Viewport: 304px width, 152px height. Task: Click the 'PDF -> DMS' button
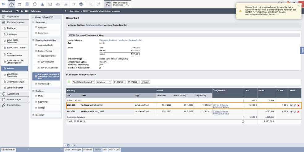(114, 150)
